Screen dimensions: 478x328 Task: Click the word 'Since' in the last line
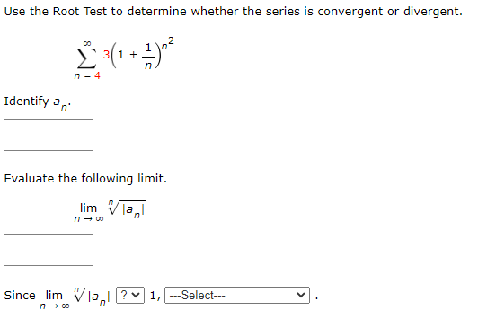pyautogui.click(x=20, y=295)
